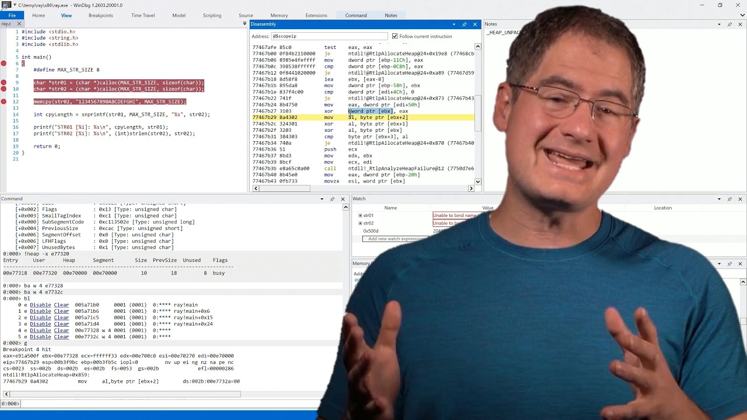Open the File menu

point(12,15)
